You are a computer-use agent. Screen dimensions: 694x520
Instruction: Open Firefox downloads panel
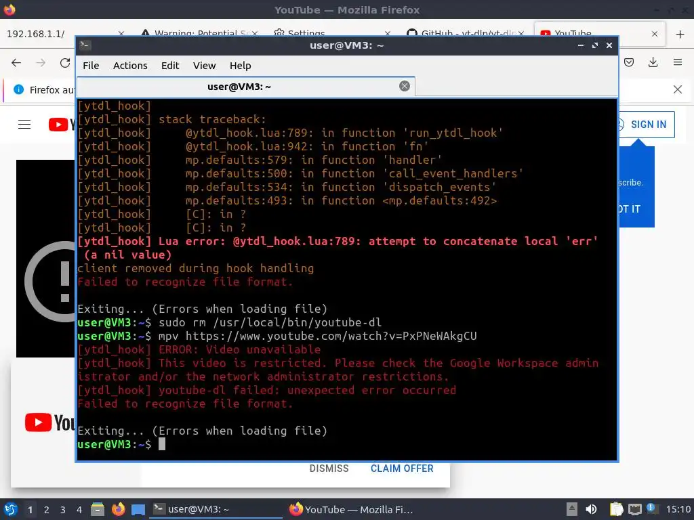pos(653,62)
